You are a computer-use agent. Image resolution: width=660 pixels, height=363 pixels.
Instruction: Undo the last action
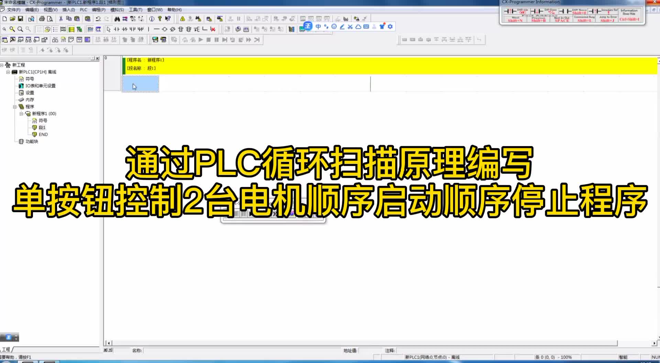tap(98, 19)
